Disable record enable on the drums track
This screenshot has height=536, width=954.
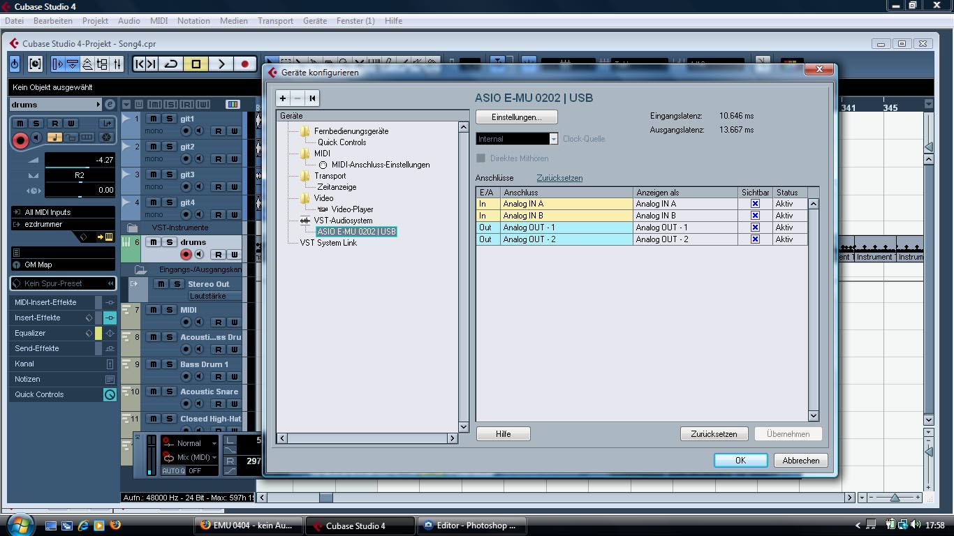tap(186, 255)
